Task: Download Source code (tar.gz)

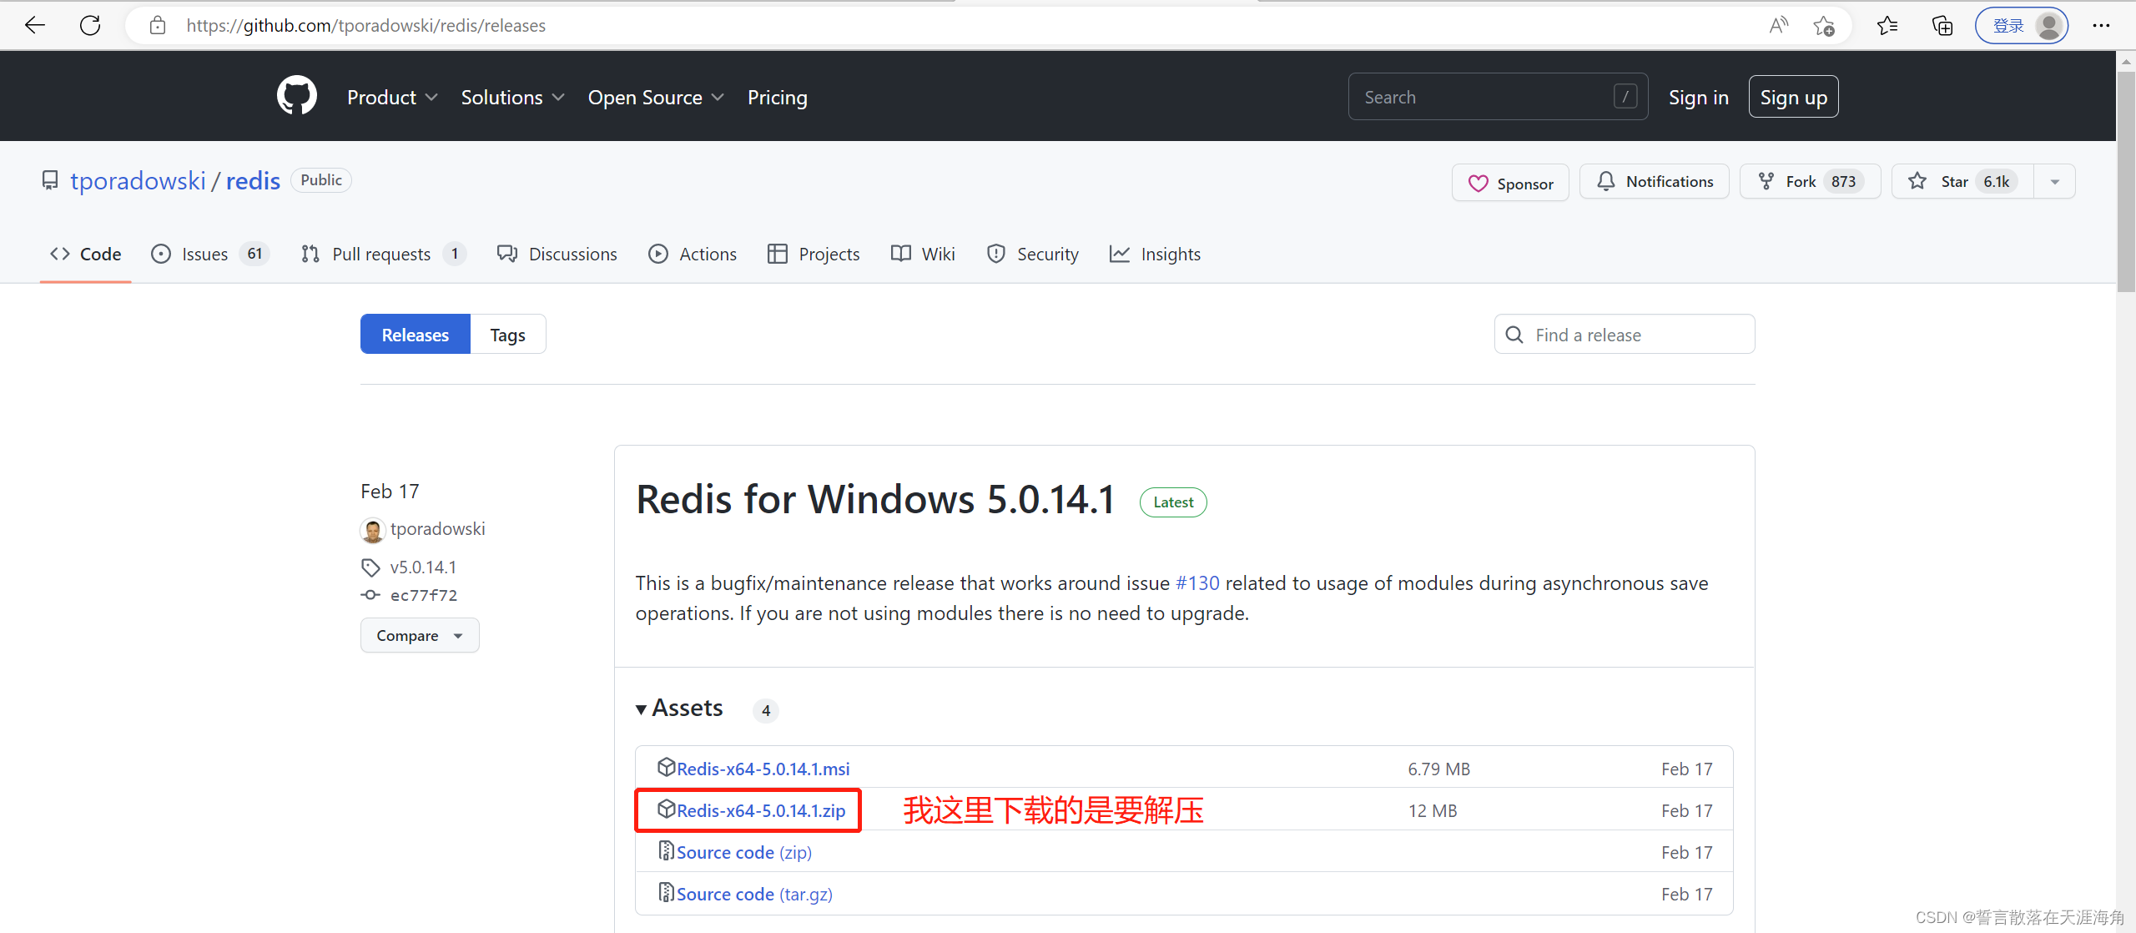Action: point(754,894)
